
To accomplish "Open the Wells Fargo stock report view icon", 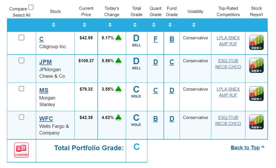I will [x=256, y=122].
